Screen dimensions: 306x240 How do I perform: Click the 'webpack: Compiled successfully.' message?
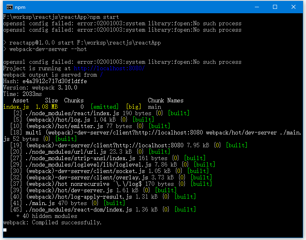click(52, 222)
